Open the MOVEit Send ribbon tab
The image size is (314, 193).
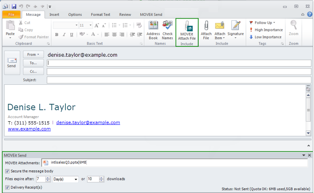[151, 15]
